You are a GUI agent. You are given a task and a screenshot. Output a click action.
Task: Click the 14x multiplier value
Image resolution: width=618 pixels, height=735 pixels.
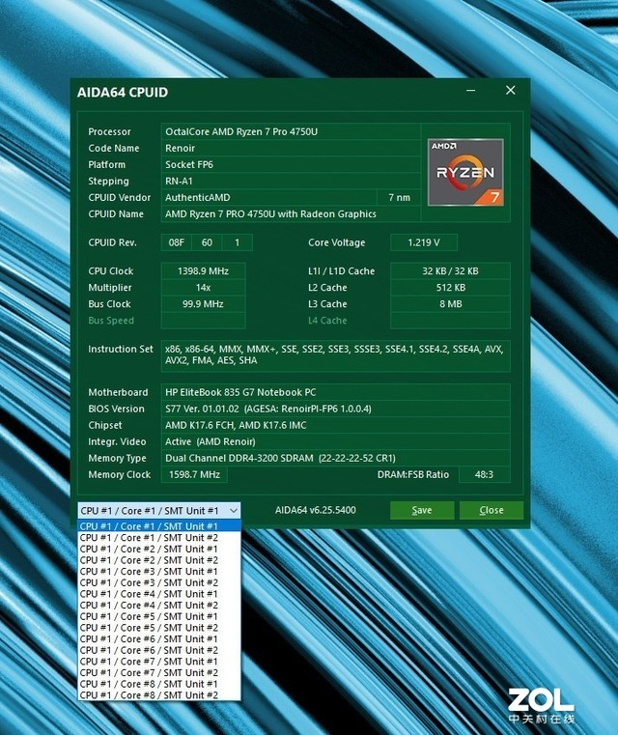[x=203, y=288]
